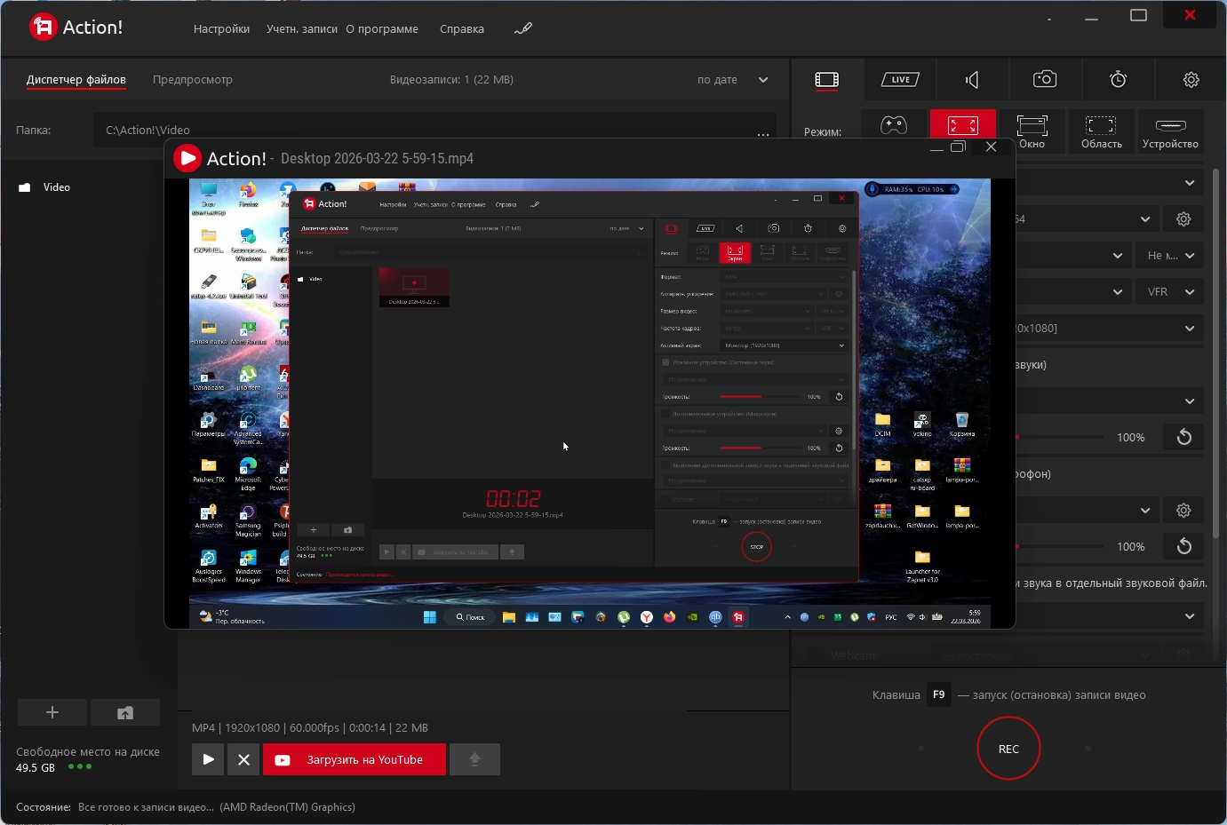Select the Устройство recording mode
Screen dimensions: 1227x825
click(1170, 131)
